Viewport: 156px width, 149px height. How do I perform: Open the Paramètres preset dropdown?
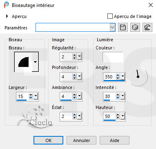click(112, 27)
